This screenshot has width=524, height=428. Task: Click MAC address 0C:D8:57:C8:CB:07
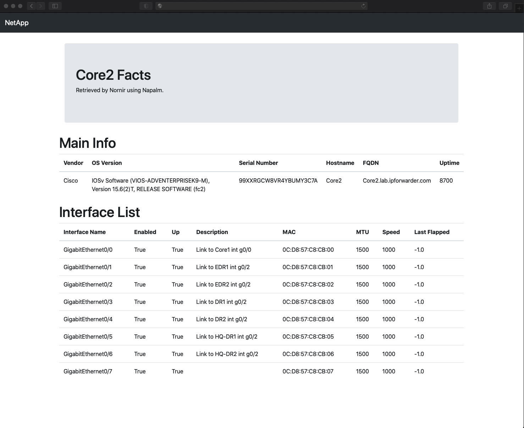[x=308, y=371]
